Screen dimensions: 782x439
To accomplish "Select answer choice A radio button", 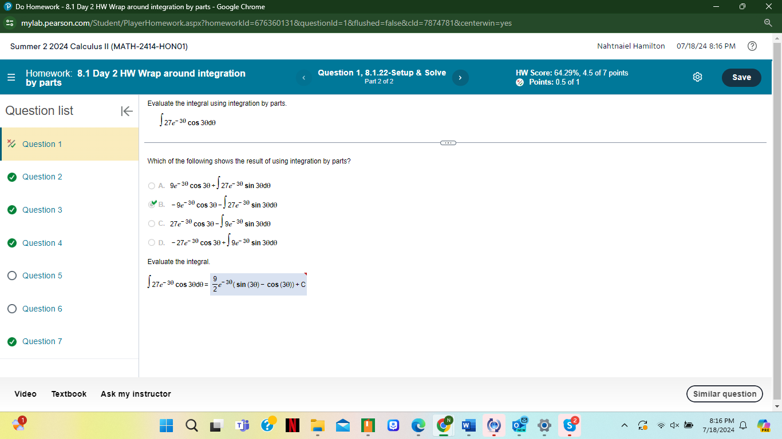I will (151, 185).
